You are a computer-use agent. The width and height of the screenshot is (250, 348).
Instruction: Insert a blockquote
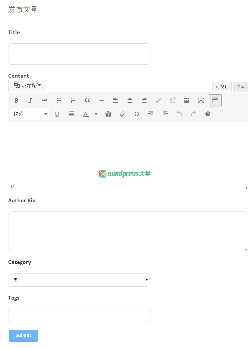tap(87, 101)
